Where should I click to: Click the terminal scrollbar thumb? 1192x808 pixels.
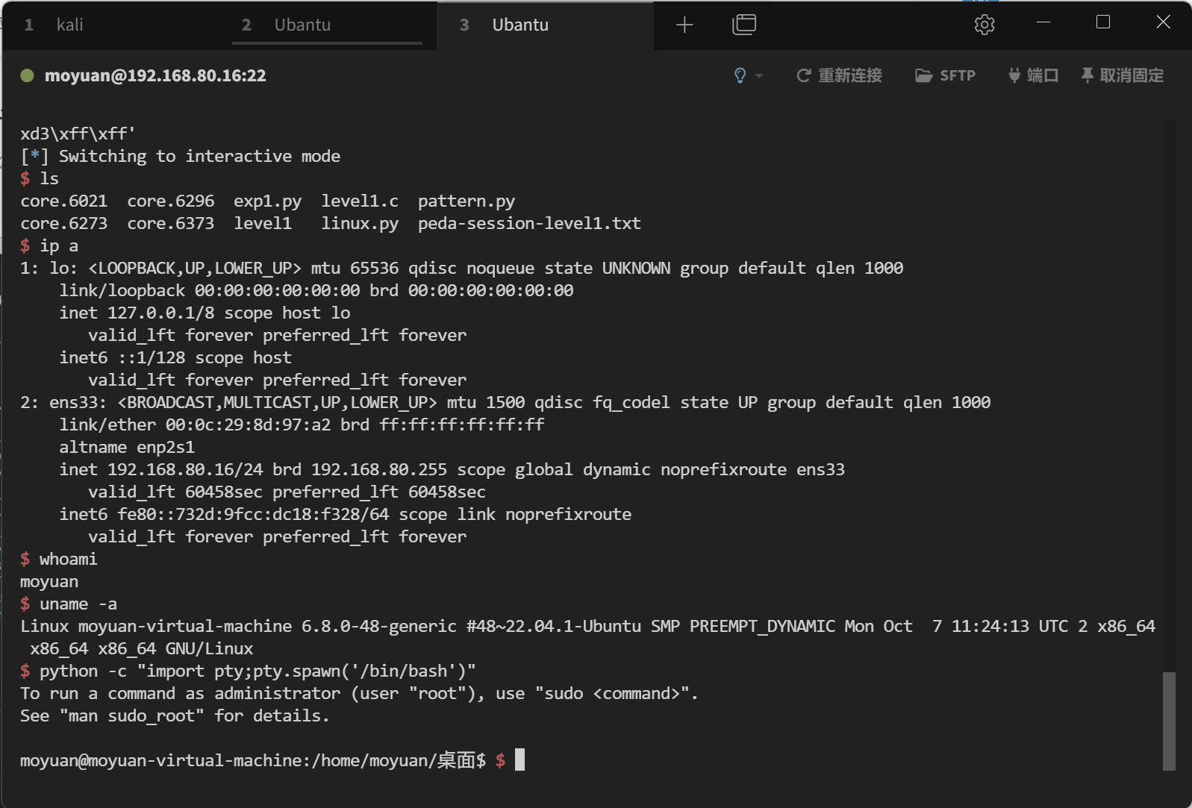pyautogui.click(x=1169, y=721)
